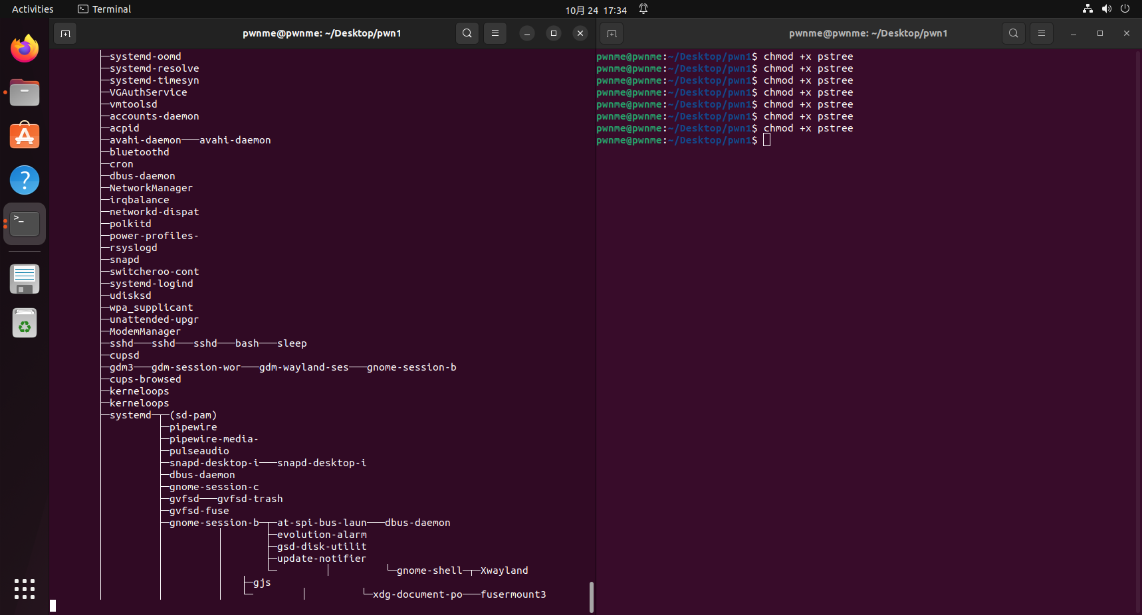
Task: Open the Files app in dock
Action: [25, 92]
